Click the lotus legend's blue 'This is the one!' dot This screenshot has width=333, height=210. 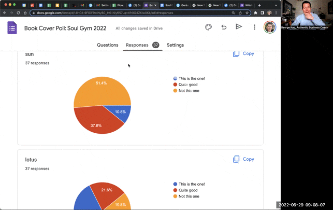click(175, 184)
